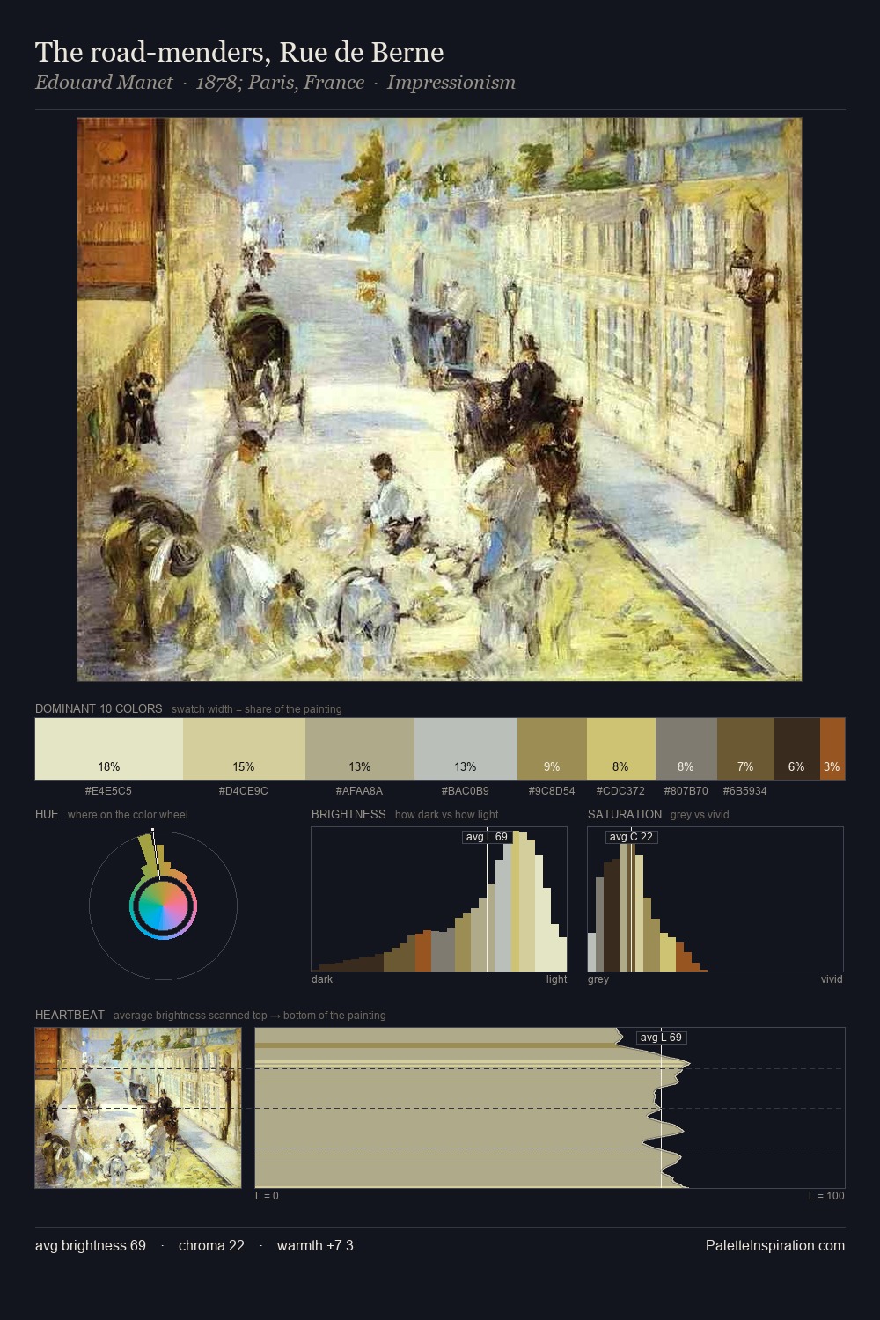
Task: Click the hue color wheel
Action: tap(163, 906)
